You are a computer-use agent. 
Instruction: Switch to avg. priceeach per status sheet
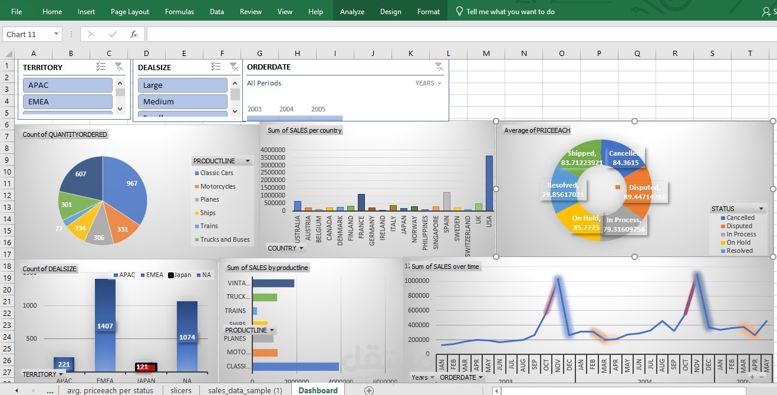[110, 390]
